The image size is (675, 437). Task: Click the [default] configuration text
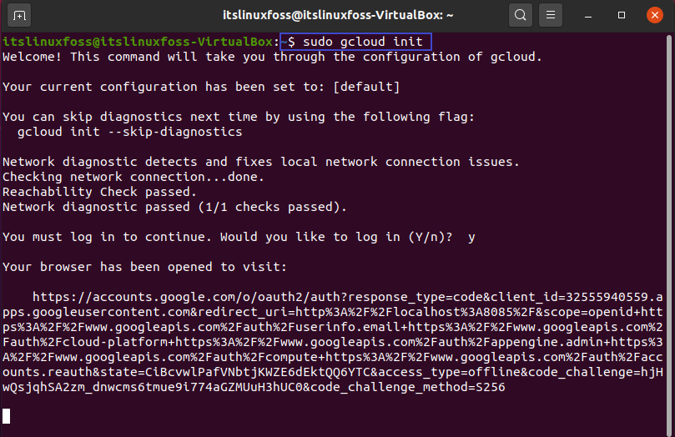coord(366,87)
